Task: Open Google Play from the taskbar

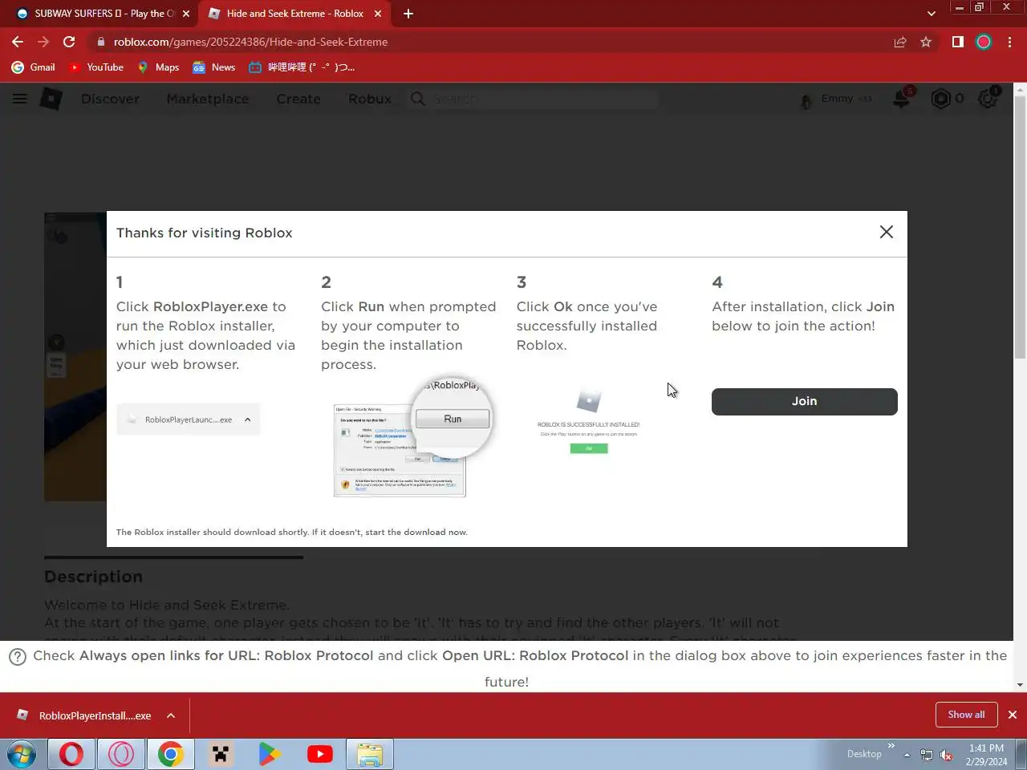Action: point(270,755)
